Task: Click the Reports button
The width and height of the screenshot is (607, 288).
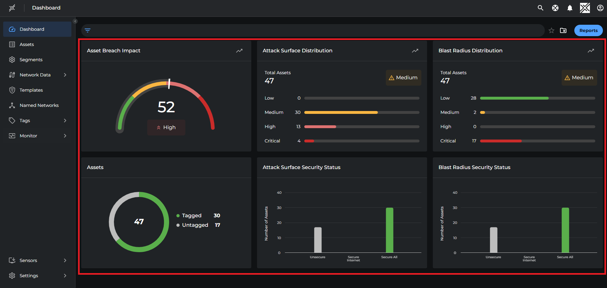Action: pyautogui.click(x=588, y=30)
